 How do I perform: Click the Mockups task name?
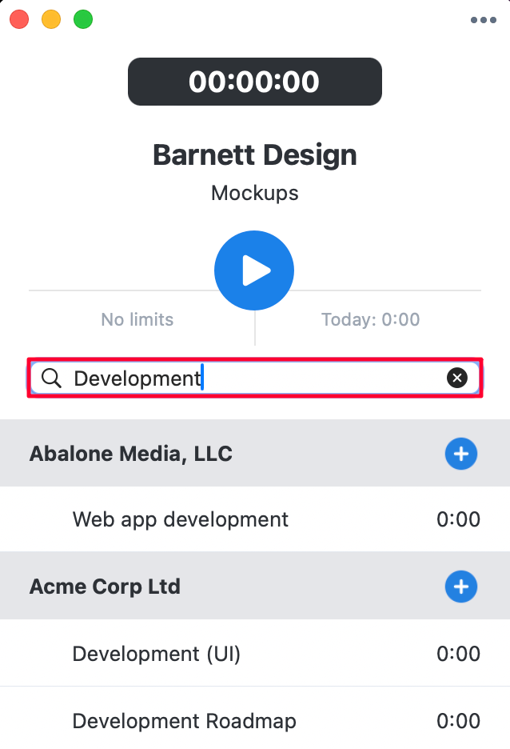[x=255, y=193]
